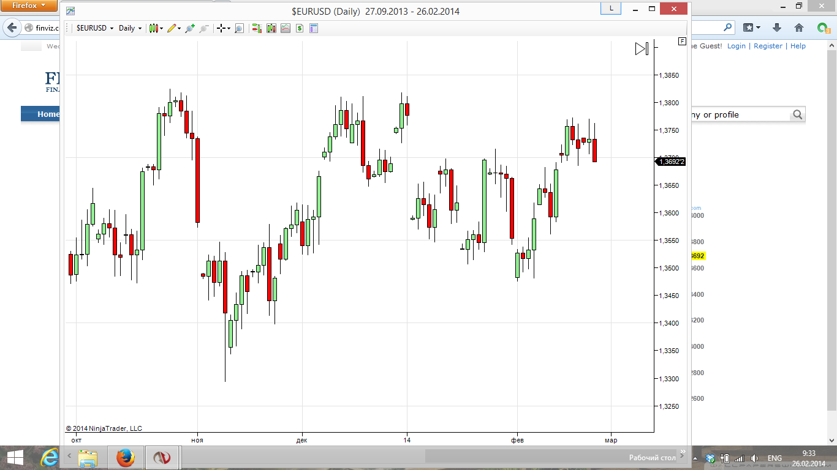
Task: Open the Windows Start button
Action: [14, 457]
